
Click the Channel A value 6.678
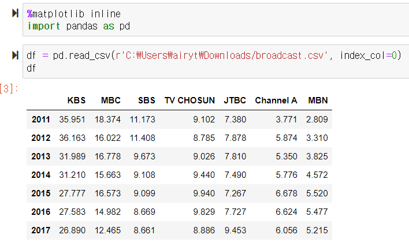coord(287,193)
